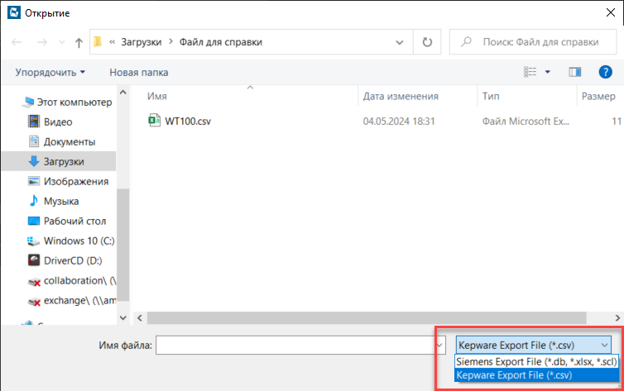Screen dimensions: 624x391
Task: Sort by the Тип column header
Action: (491, 96)
